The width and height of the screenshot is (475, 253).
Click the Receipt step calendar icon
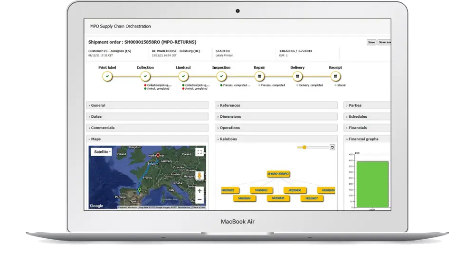point(335,76)
